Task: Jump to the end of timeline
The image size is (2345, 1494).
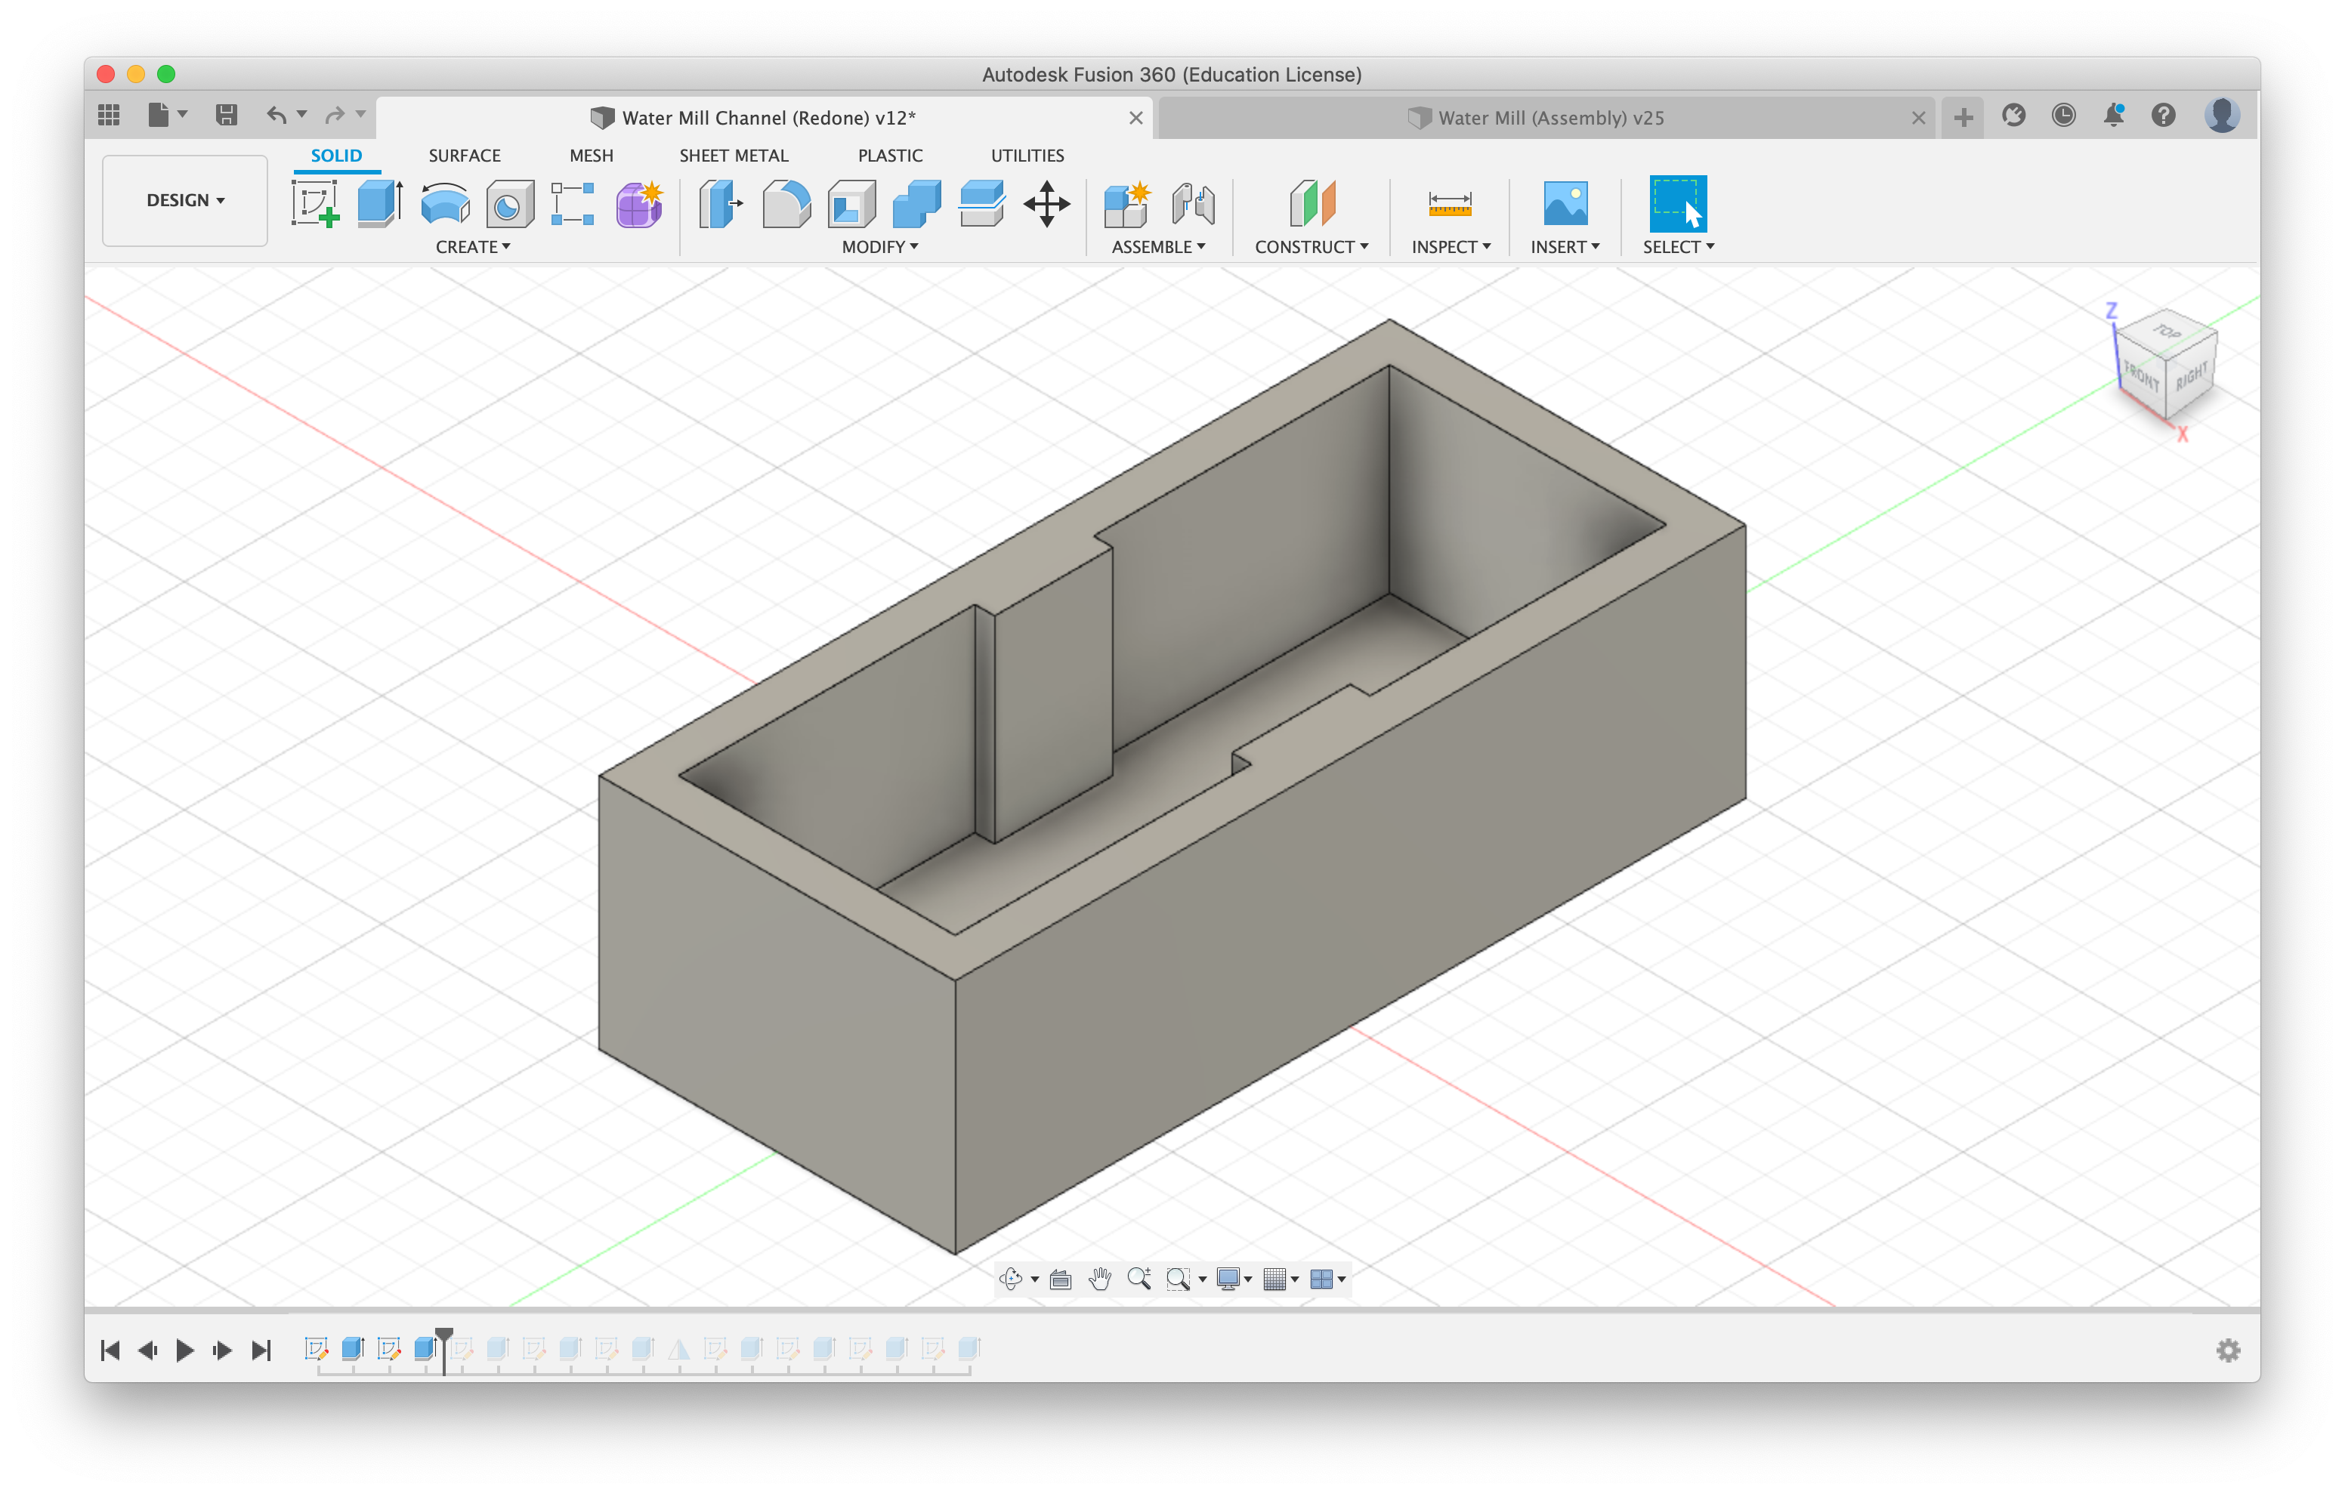Action: coord(261,1350)
